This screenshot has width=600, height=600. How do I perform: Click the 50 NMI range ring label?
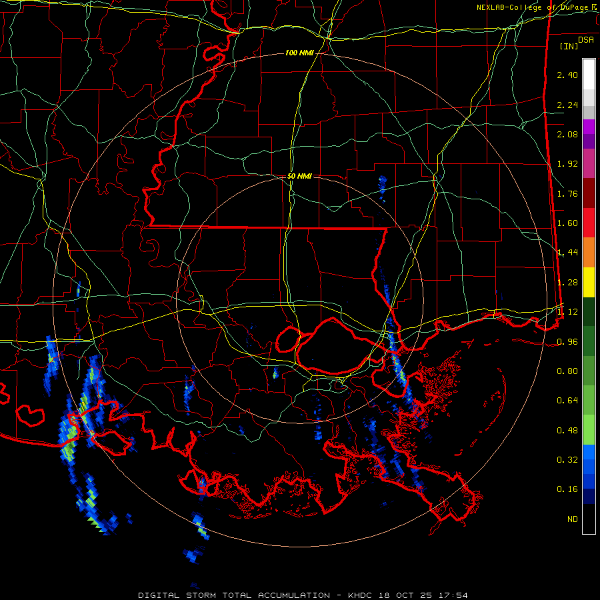(299, 176)
